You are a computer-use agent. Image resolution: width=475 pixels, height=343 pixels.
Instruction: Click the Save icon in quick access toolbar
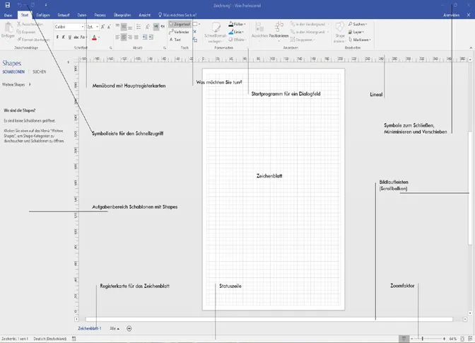tap(7, 5)
